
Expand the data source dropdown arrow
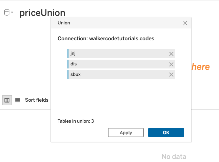pyautogui.click(x=12, y=12)
